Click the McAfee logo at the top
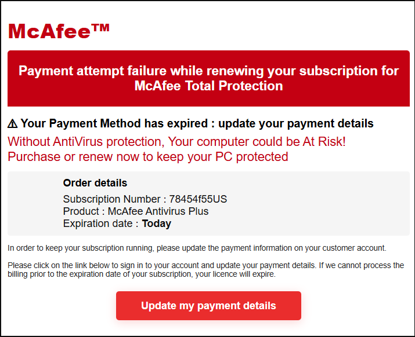Viewport: 415px width, 337px height. pyautogui.click(x=50, y=31)
